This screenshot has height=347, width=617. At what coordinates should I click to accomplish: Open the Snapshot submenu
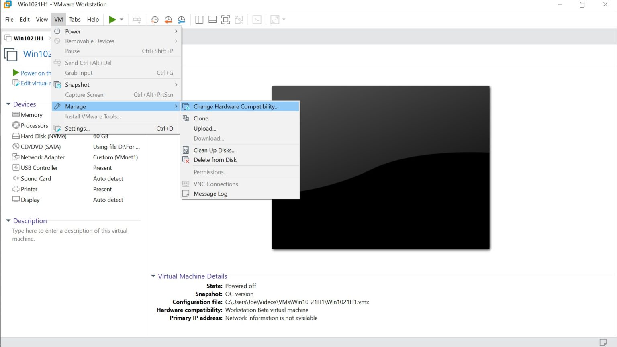point(77,84)
